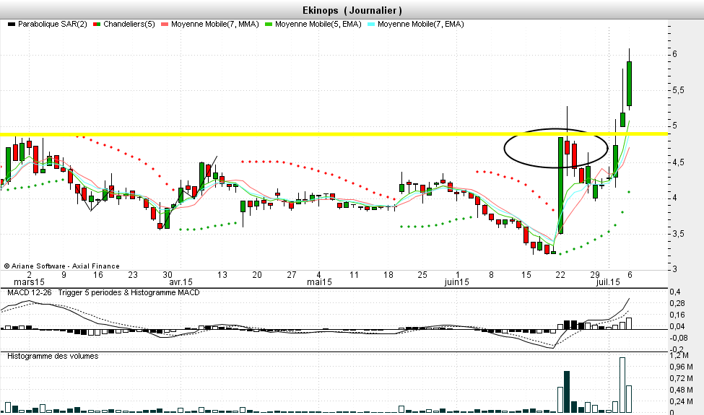This screenshot has height=415, width=704.
Task: Click the pink Moyenne Mobile(7, MMA) legend swatch
Action: (165, 25)
